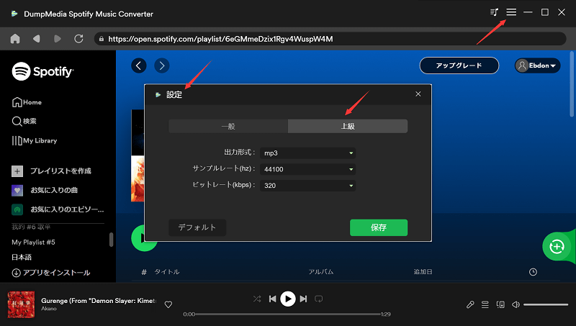
Task: Open the hamburger menu in title bar
Action: [x=511, y=12]
